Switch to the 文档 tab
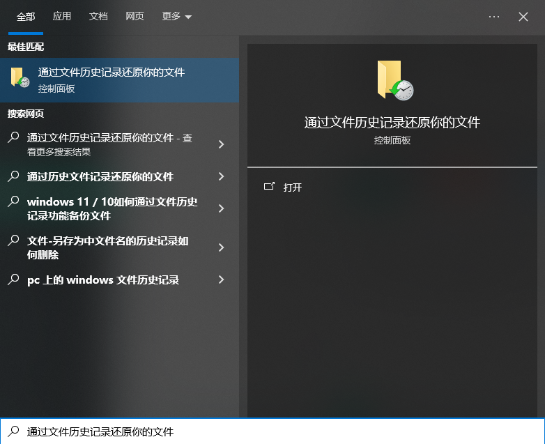The image size is (545, 444). point(98,17)
